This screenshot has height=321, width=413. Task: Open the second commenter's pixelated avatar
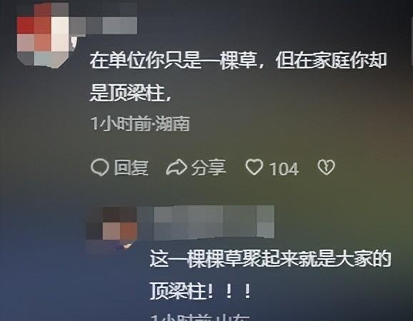click(x=111, y=223)
